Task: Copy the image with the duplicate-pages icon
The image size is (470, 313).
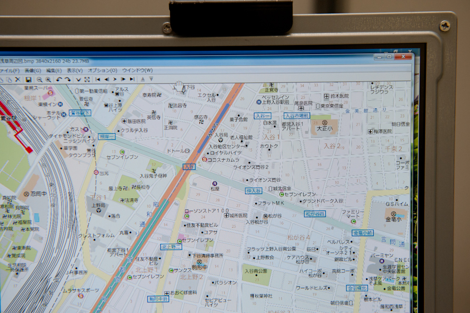Action: [x=8, y=79]
